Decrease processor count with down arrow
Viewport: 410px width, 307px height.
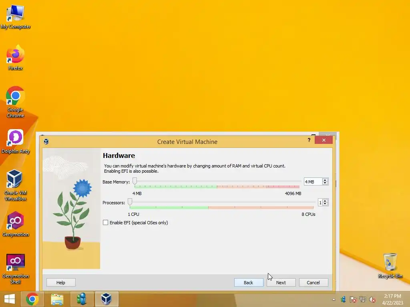tap(325, 204)
